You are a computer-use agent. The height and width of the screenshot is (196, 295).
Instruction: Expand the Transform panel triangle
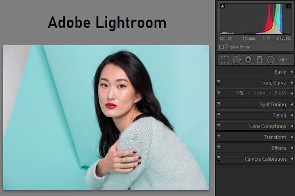click(292, 137)
